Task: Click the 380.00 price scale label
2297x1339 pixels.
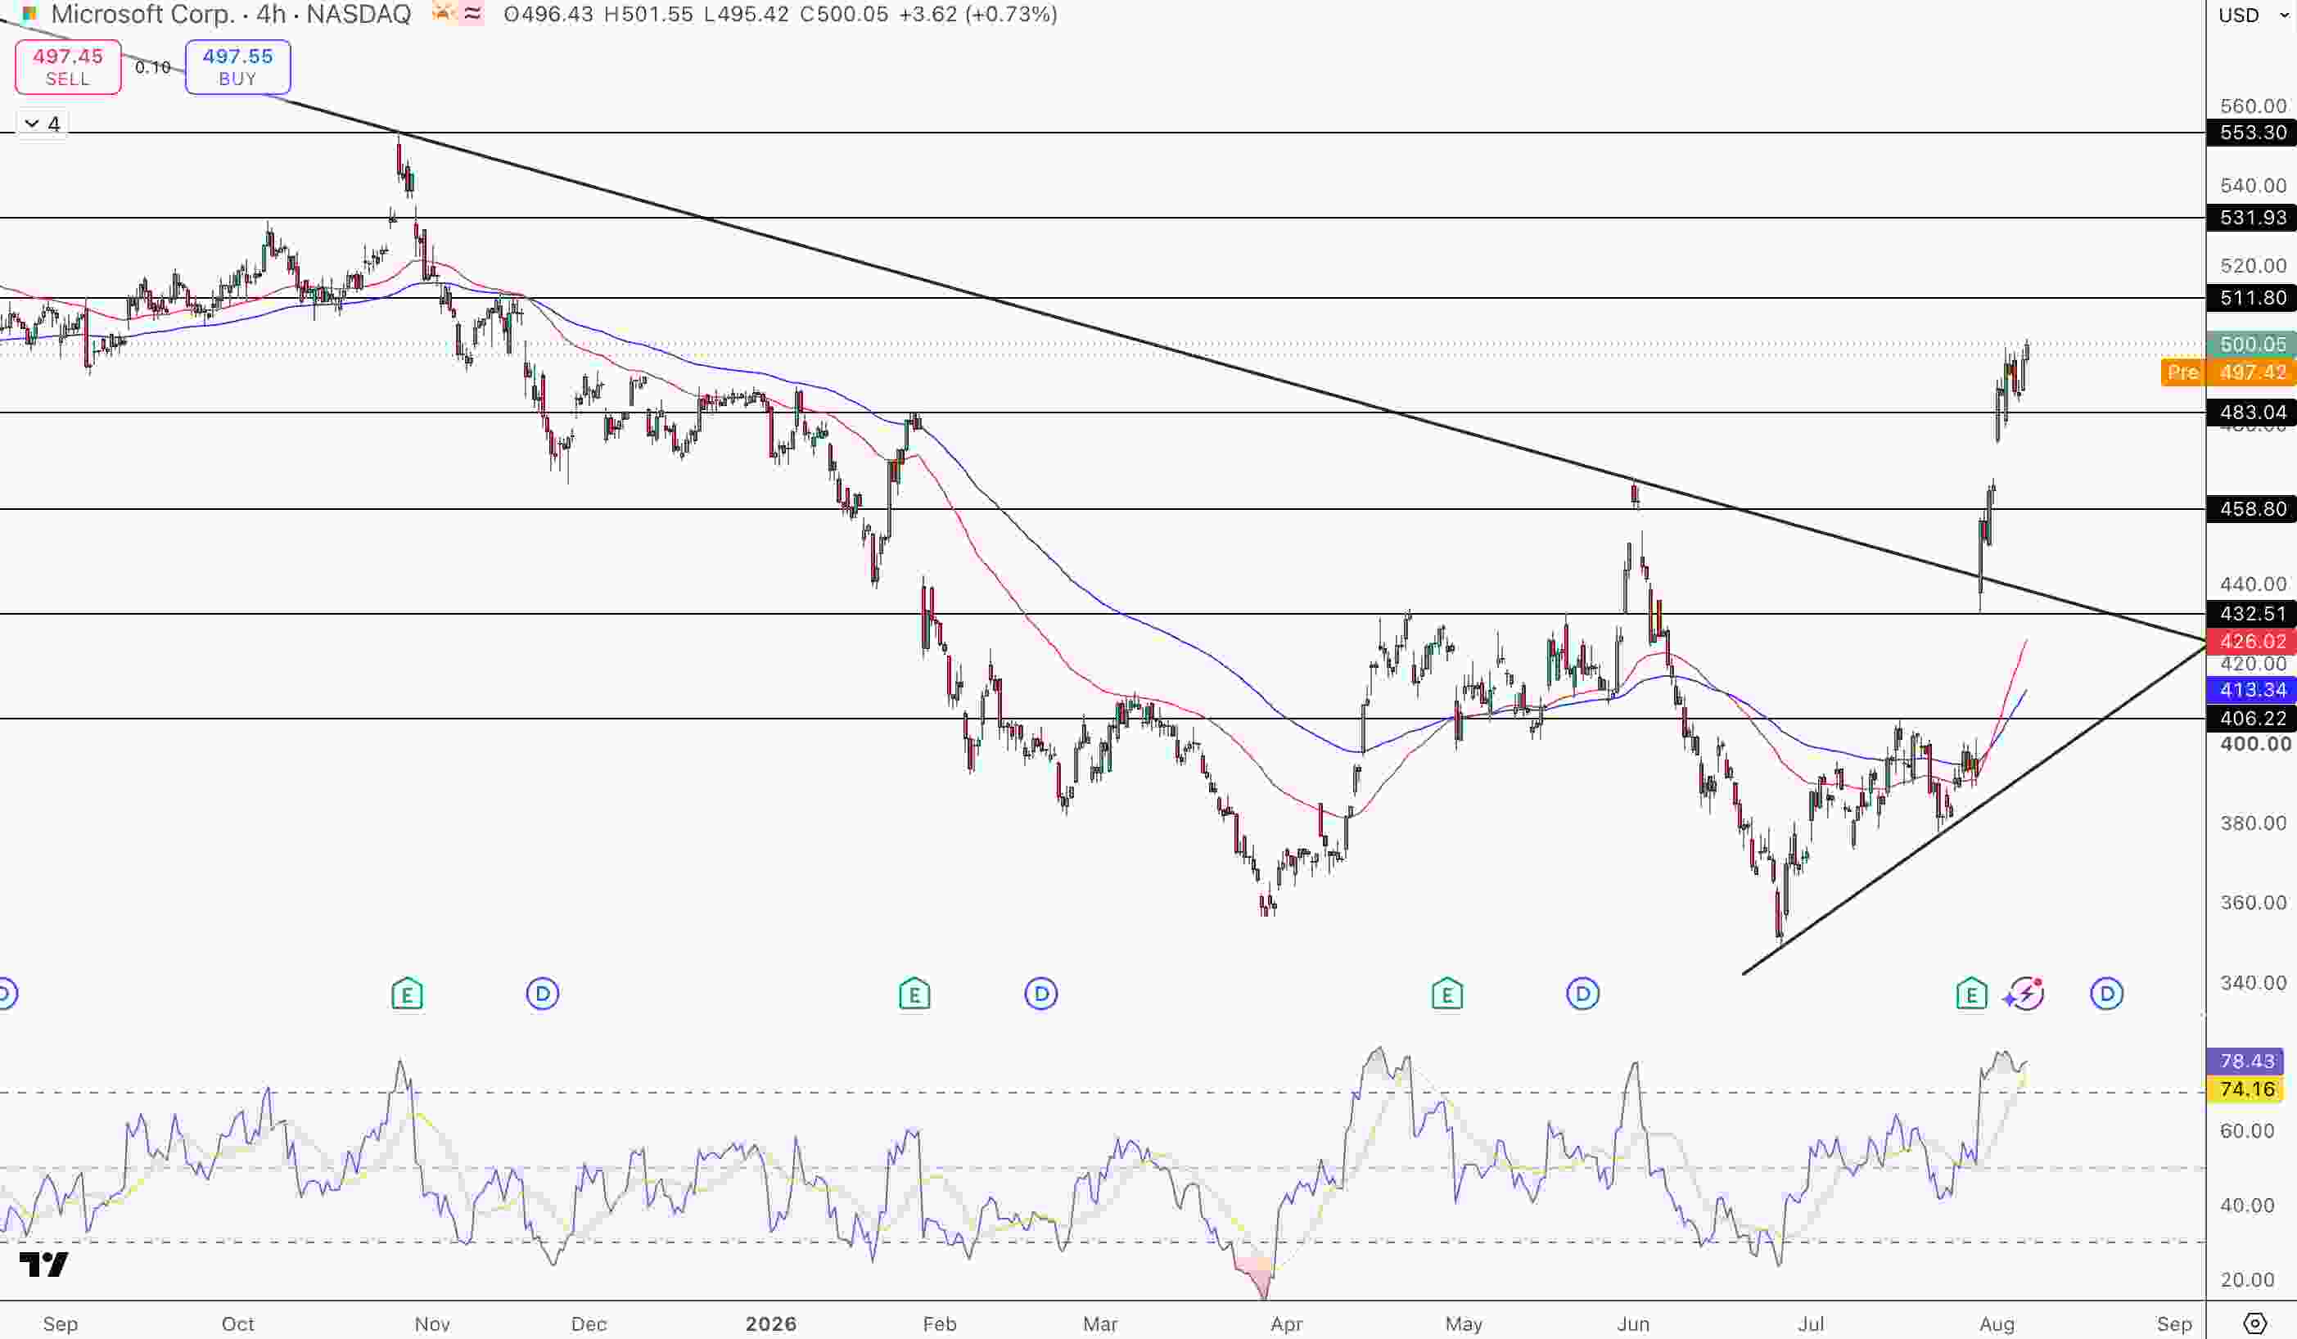Action: [2252, 823]
